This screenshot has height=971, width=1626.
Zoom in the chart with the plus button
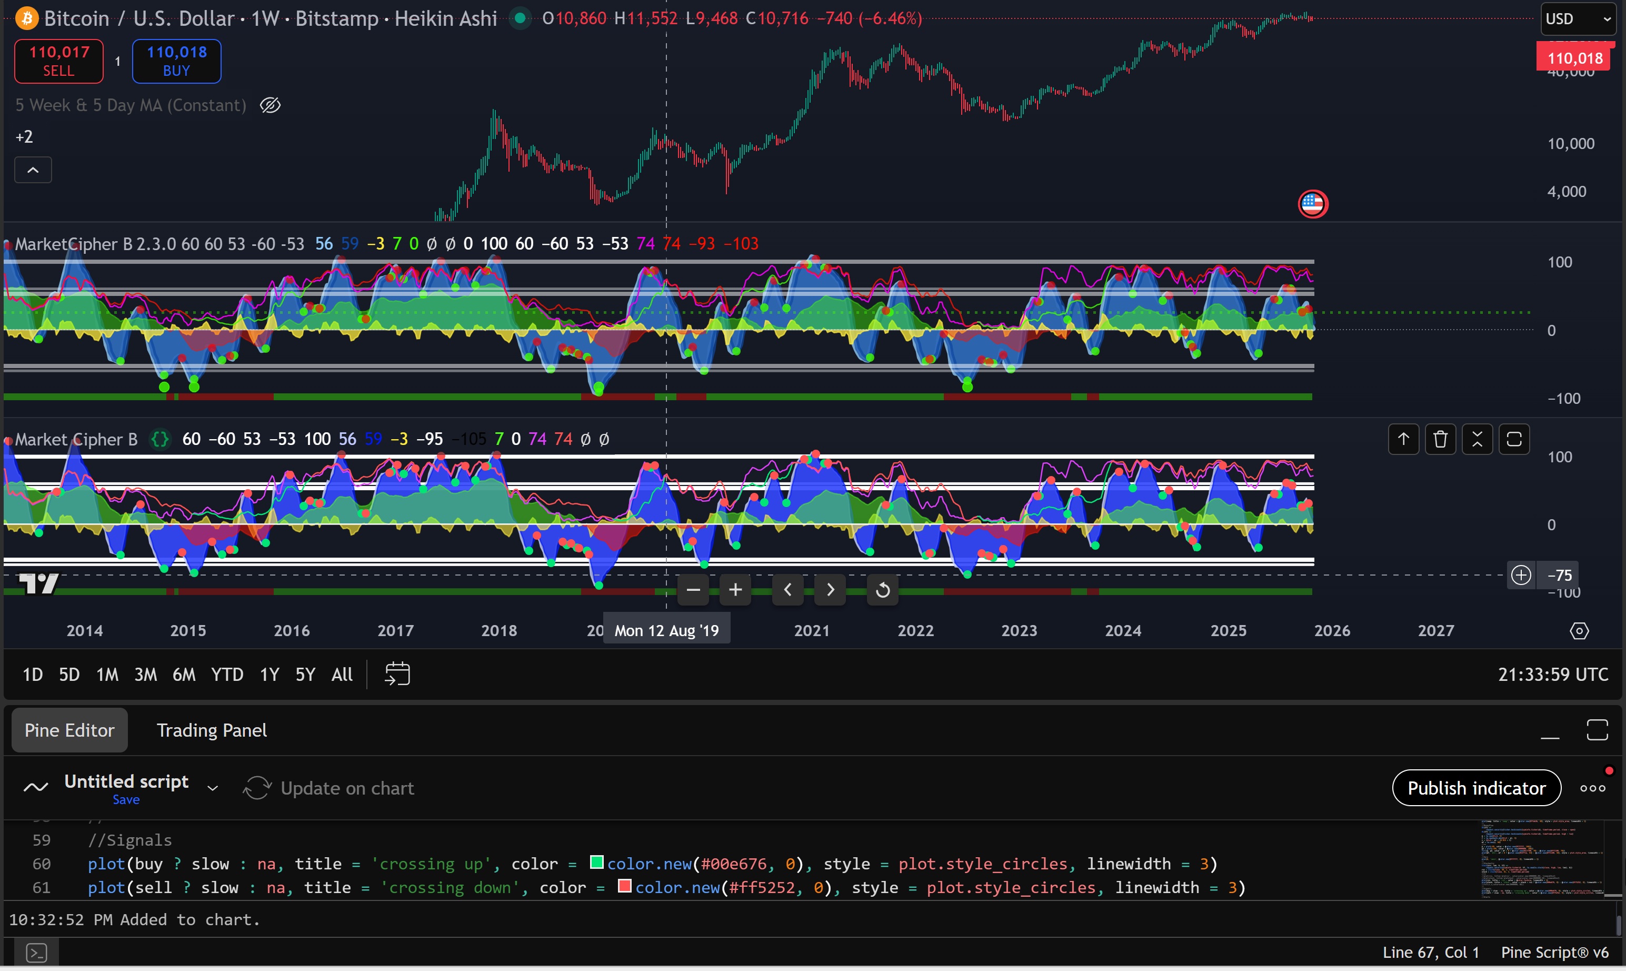tap(735, 590)
